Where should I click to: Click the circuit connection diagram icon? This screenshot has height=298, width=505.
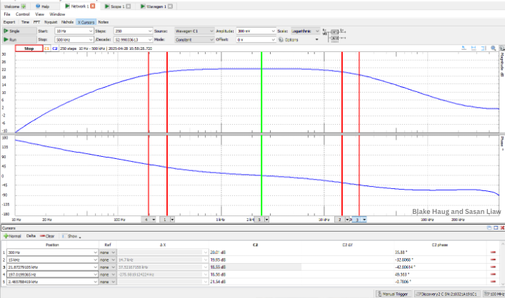(334, 35)
